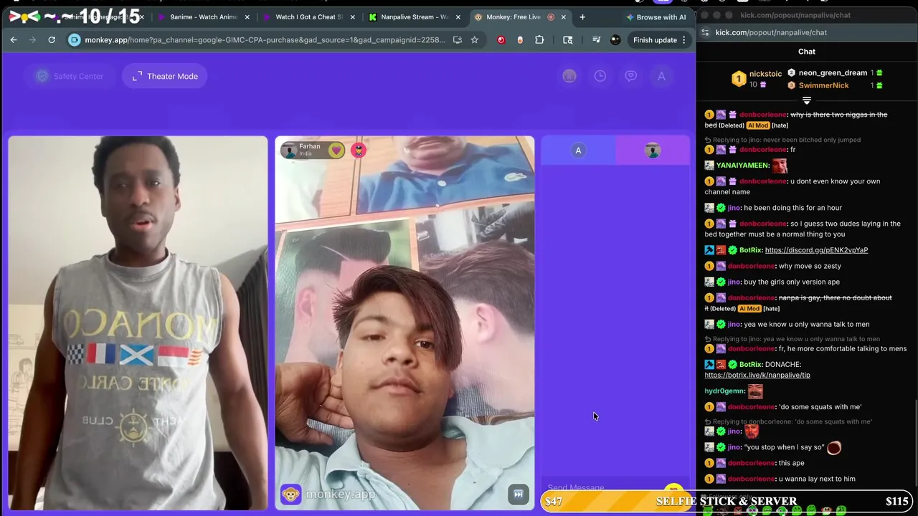Click hydr0gemm's username in chat
The height and width of the screenshot is (516, 918).
724,391
